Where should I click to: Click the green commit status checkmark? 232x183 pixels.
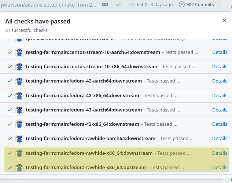pos(118,5)
